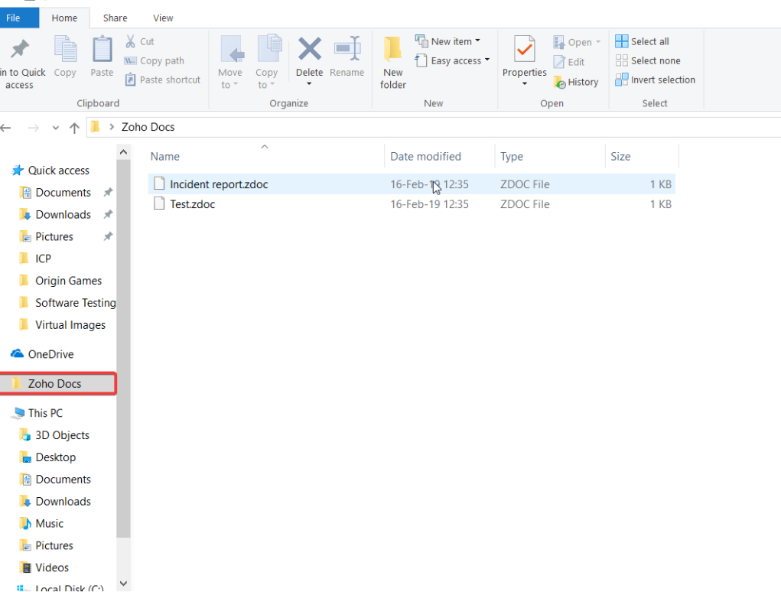Click the Delete X icon

point(309,49)
